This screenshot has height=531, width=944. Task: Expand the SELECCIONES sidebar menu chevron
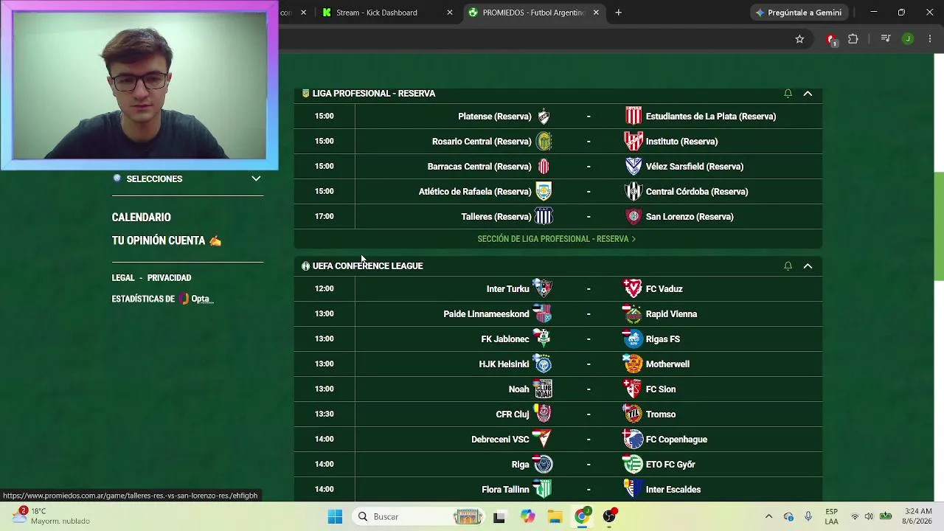pyautogui.click(x=256, y=179)
